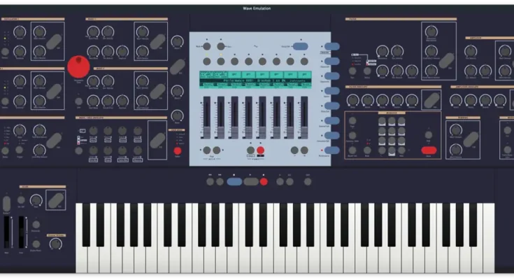Click the top-right key of the numeric keypad
The image size is (514, 280).
pos(401,122)
